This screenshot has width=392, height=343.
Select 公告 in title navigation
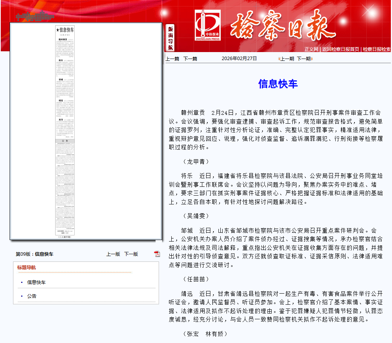click(x=32, y=296)
